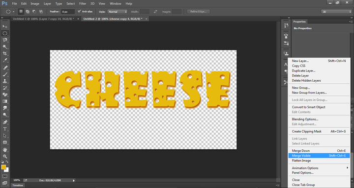Select the Lasso tool
Screen dimensions: 354x188
tap(5, 40)
